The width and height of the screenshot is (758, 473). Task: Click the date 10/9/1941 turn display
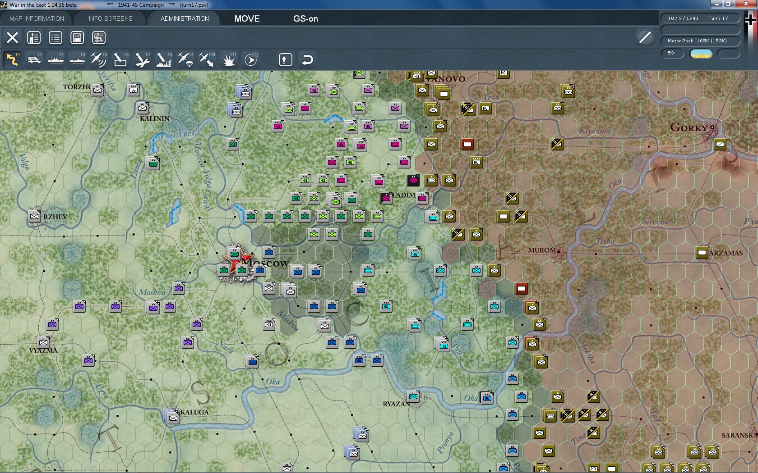pyautogui.click(x=700, y=18)
